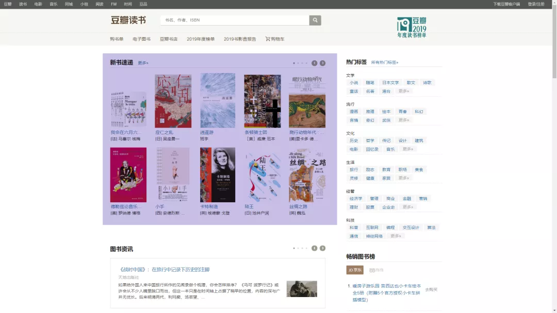Open 所有热门标签» link
Viewport: 557px width, 313px height.
click(x=385, y=62)
